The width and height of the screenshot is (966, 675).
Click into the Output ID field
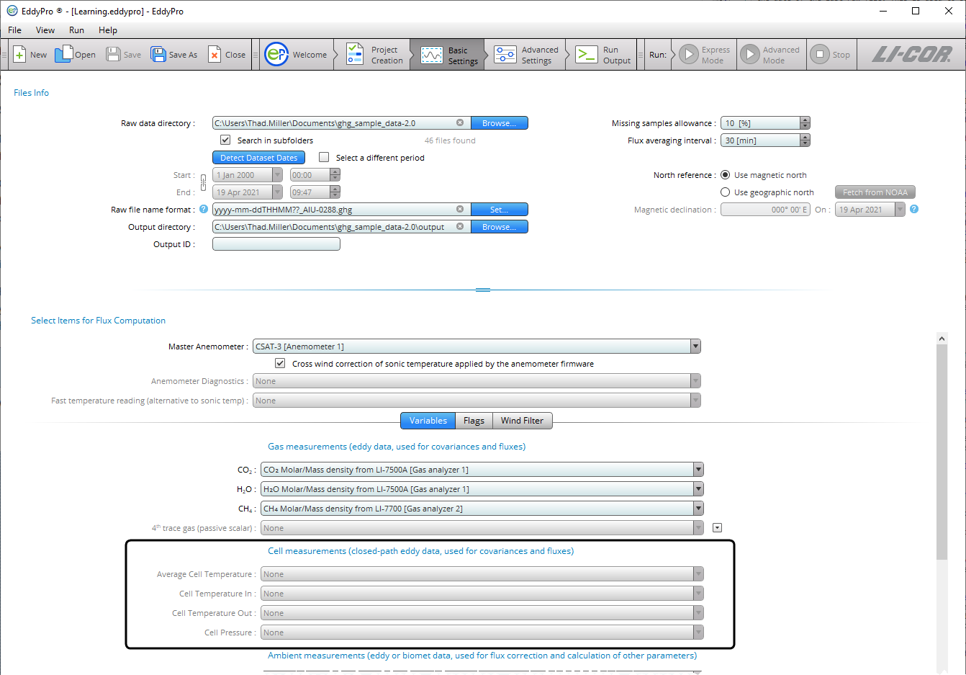click(276, 244)
